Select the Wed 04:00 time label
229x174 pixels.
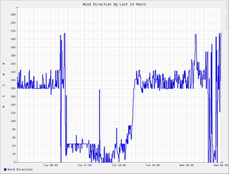coord(221,165)
